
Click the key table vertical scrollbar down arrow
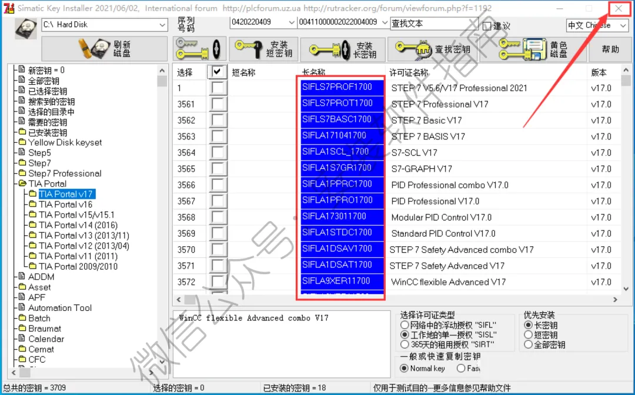click(x=626, y=289)
